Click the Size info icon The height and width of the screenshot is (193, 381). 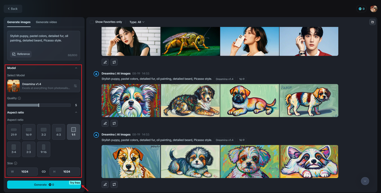tap(15, 163)
